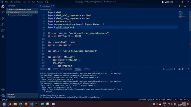Open Microsoft Edge from the taskbar
This screenshot has width=191, height=107.
pyautogui.click(x=21, y=104)
